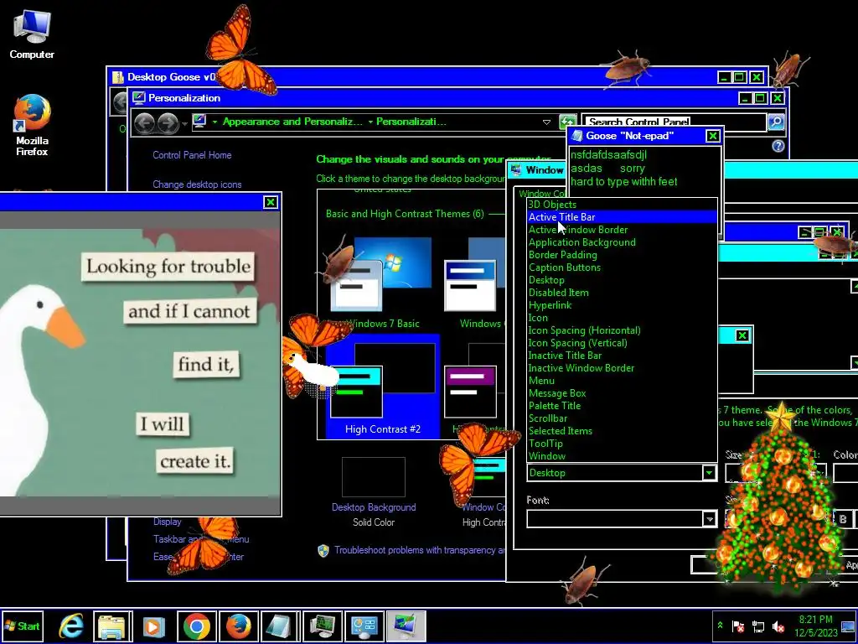
Task: Click the Personalization breadcrumb segment
Action: [411, 122]
